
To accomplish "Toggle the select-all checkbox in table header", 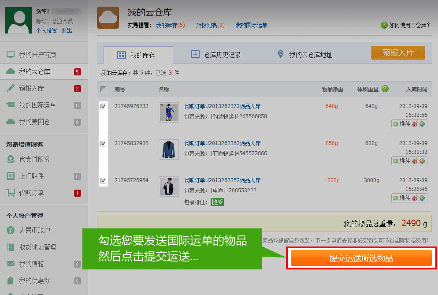I will click(104, 89).
